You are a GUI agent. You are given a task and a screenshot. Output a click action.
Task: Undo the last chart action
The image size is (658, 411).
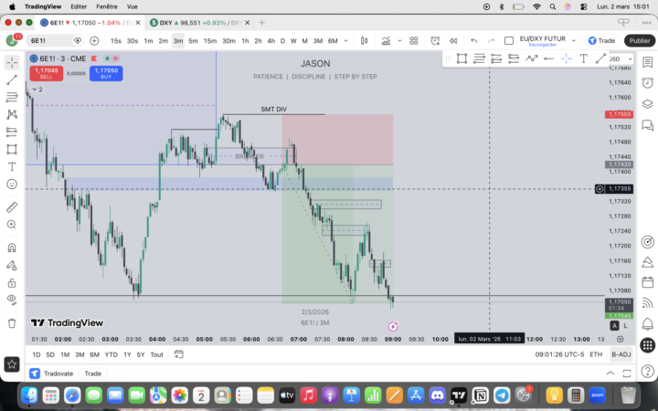pos(473,41)
